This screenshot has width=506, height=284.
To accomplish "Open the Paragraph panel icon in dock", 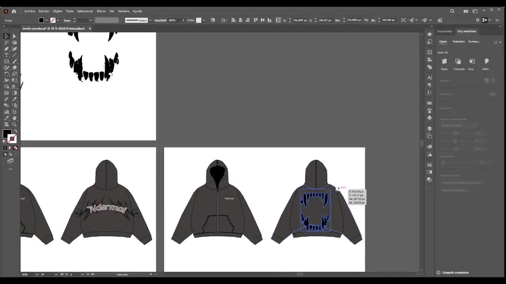I will (x=430, y=85).
